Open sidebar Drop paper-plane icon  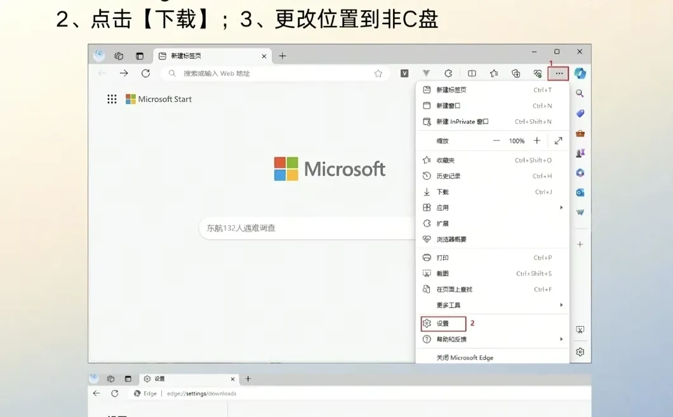tap(580, 213)
